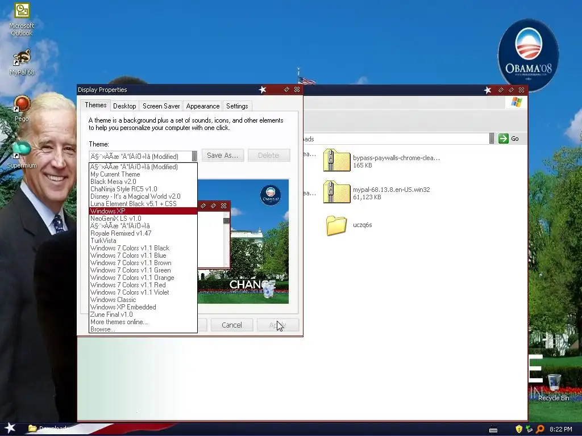The height and width of the screenshot is (436, 582).
Task: Select the Recycle Bin desktop icon
Action: click(554, 387)
